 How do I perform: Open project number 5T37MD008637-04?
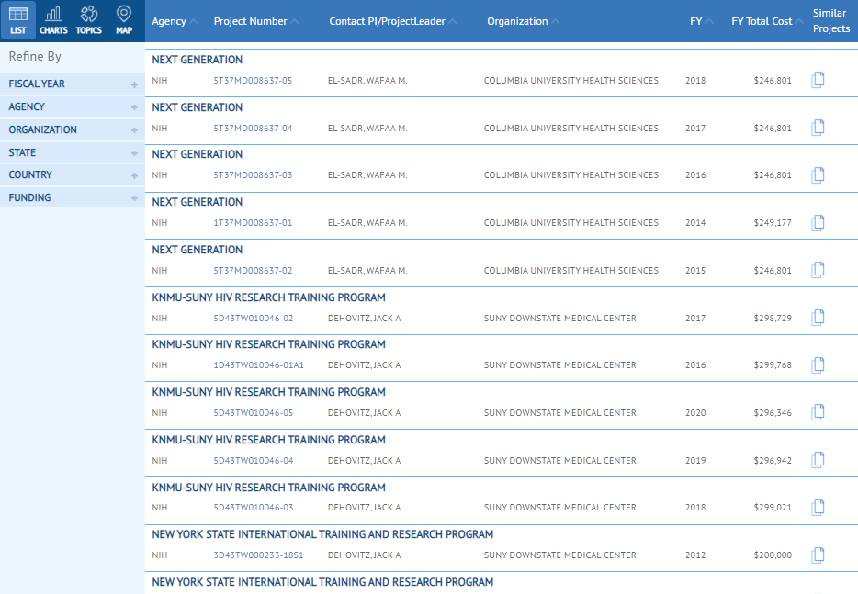coord(253,128)
